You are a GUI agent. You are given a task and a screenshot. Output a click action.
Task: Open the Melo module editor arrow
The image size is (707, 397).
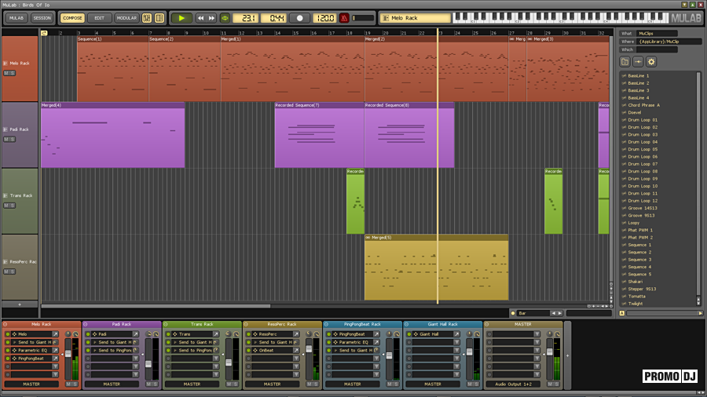pos(55,334)
